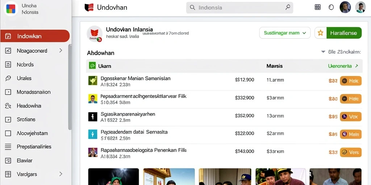
Task: Toggle the Srotiane checkbox in sidebar
Action: pos(8,120)
